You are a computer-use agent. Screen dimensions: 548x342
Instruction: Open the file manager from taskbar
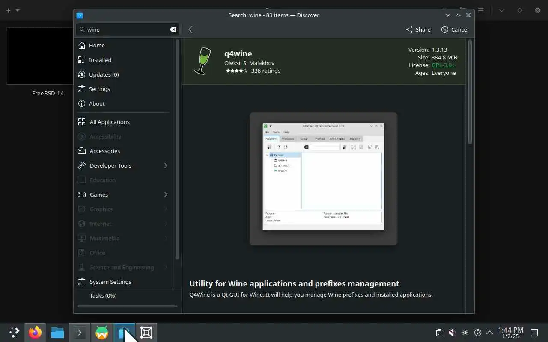57,333
